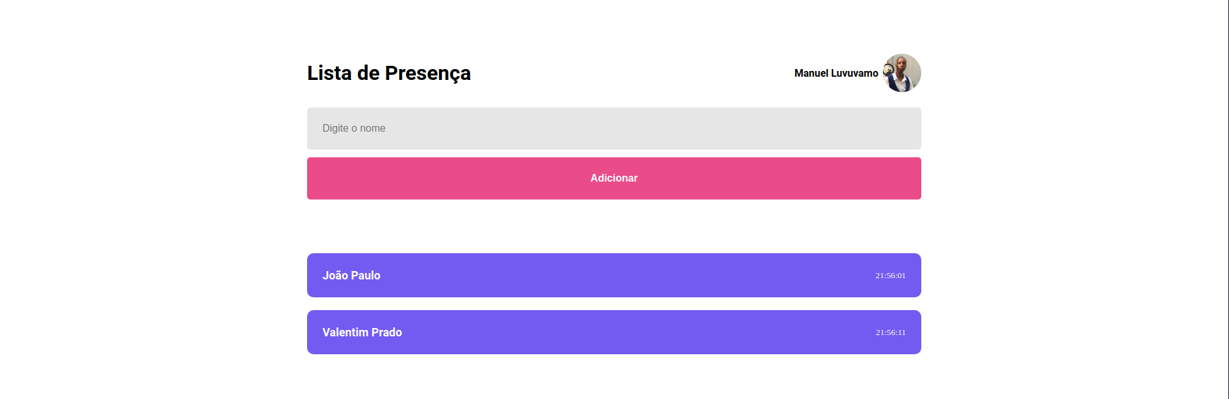This screenshot has height=399, width=1229.
Task: Click the first name Manuel in header
Action: 811,74
